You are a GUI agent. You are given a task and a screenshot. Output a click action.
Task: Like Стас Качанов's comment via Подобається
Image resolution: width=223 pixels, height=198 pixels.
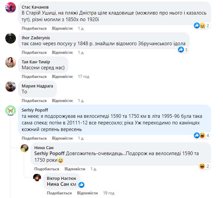[34, 28]
